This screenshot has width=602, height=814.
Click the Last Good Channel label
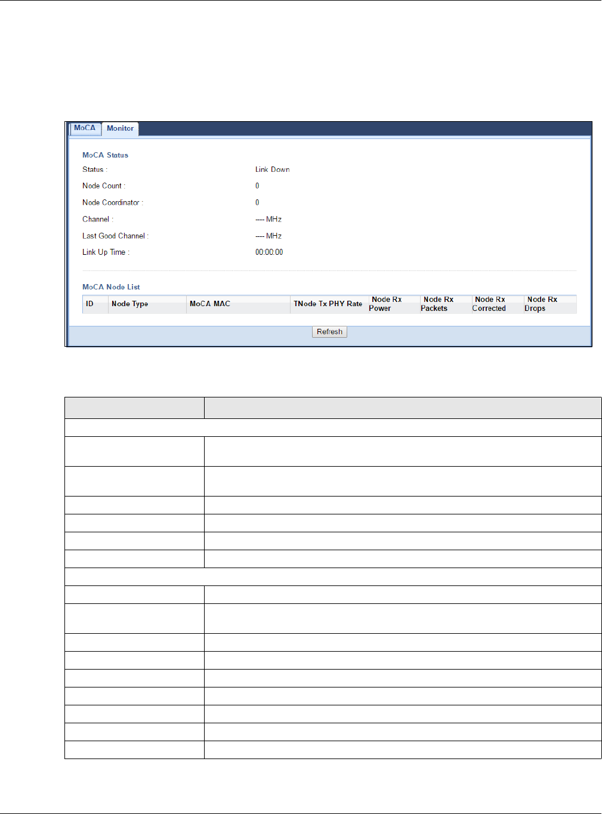pos(115,236)
